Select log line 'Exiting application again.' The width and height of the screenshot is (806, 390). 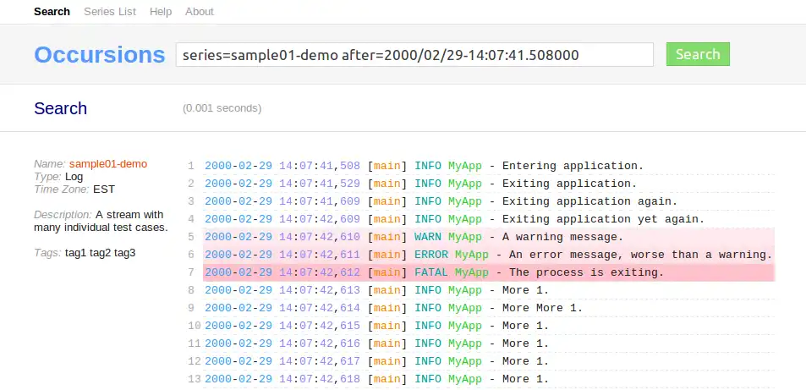(x=489, y=201)
